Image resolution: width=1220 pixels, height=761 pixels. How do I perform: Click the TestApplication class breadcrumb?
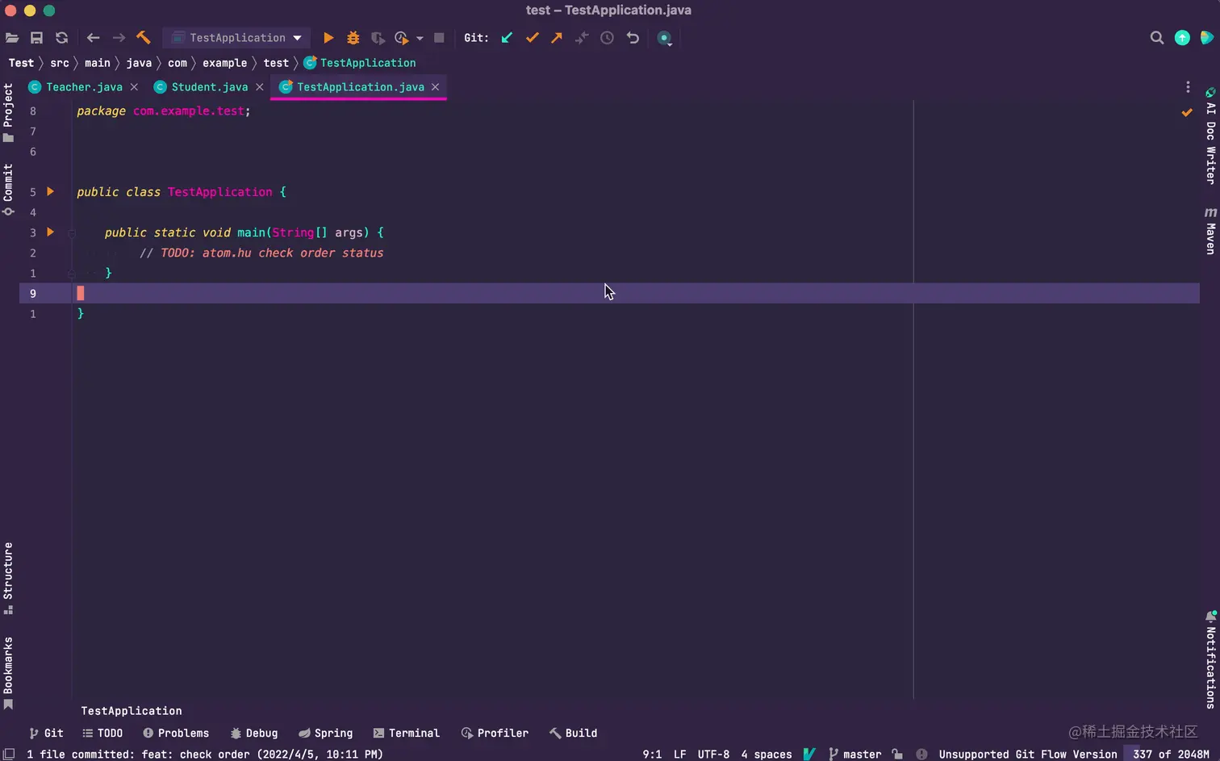[360, 63]
